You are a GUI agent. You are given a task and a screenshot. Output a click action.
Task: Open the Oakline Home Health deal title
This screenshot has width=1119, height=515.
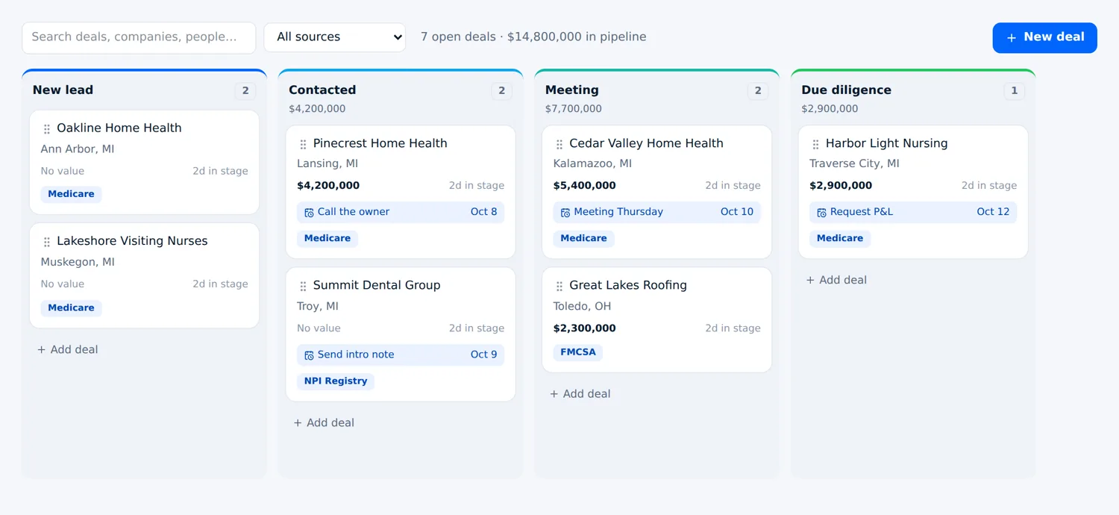[x=119, y=128]
